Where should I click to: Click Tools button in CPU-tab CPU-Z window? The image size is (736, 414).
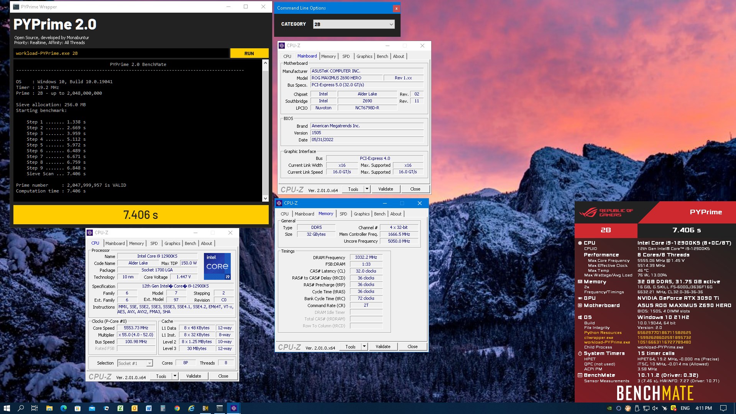pos(161,376)
